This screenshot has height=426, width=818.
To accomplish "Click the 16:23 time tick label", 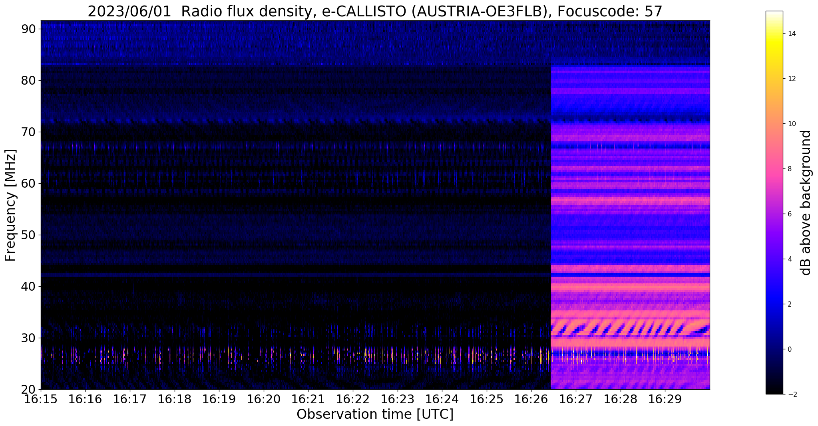I will click(398, 399).
